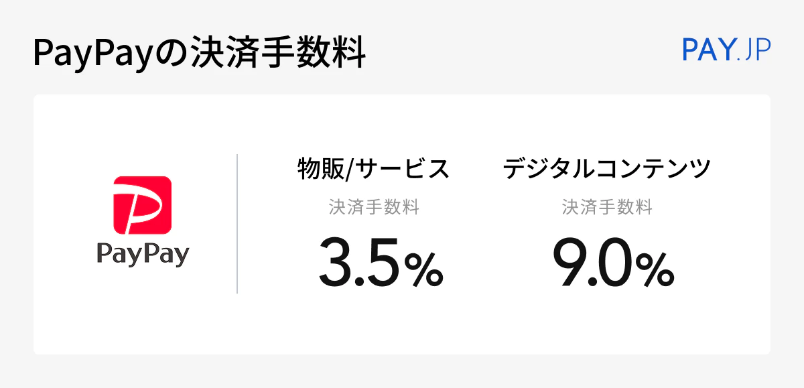Click the vertical divider beside the PayPay logo
The image size is (804, 388).
[x=237, y=224]
